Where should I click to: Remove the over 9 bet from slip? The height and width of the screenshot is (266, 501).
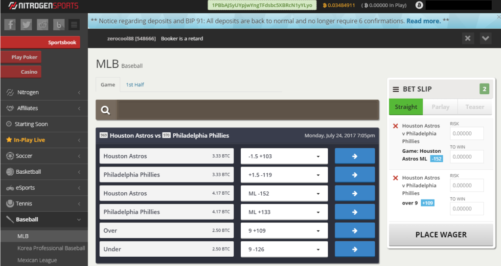point(395,178)
